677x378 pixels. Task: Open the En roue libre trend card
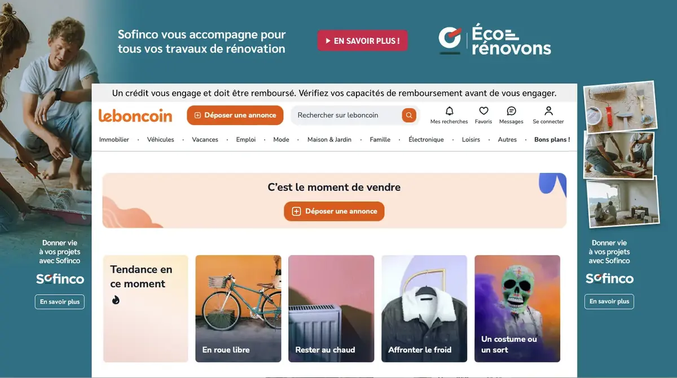point(238,309)
